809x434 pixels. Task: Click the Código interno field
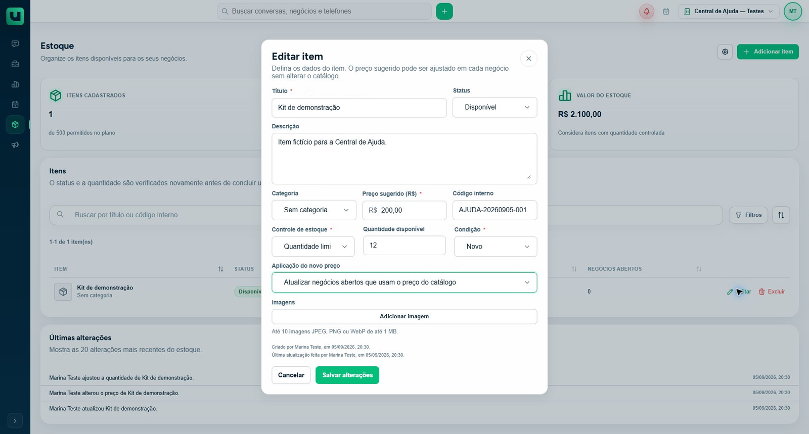495,210
